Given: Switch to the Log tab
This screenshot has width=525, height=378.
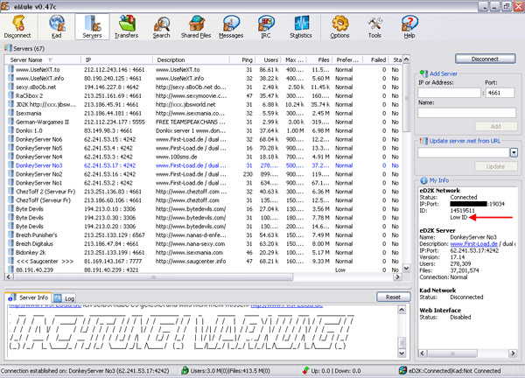Looking at the screenshot, I should pyautogui.click(x=66, y=298).
